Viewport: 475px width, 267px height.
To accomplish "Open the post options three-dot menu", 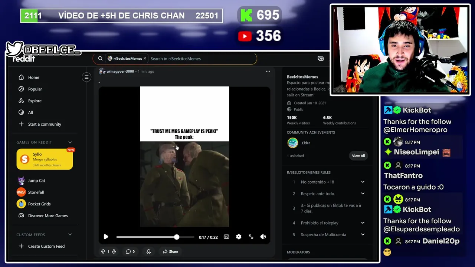I will click(268, 71).
